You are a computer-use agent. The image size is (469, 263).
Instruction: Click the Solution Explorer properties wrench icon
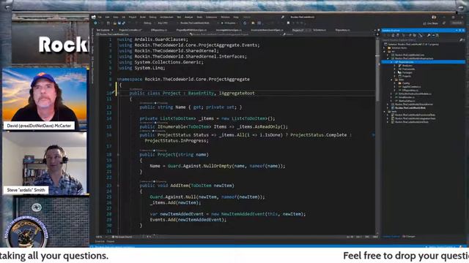[x=429, y=35]
